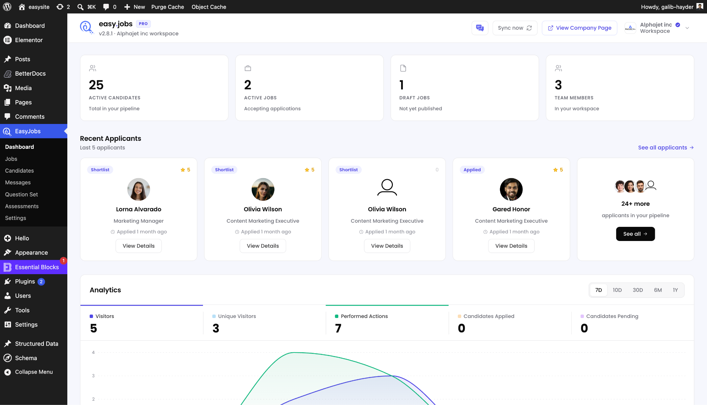Click the Posts pin icon

(8, 59)
